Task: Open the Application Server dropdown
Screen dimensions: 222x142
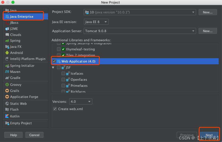Action: tap(140, 31)
